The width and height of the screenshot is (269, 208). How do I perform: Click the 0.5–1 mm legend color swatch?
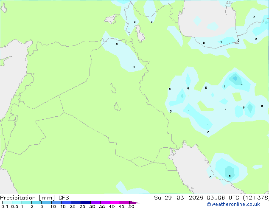point(17,202)
